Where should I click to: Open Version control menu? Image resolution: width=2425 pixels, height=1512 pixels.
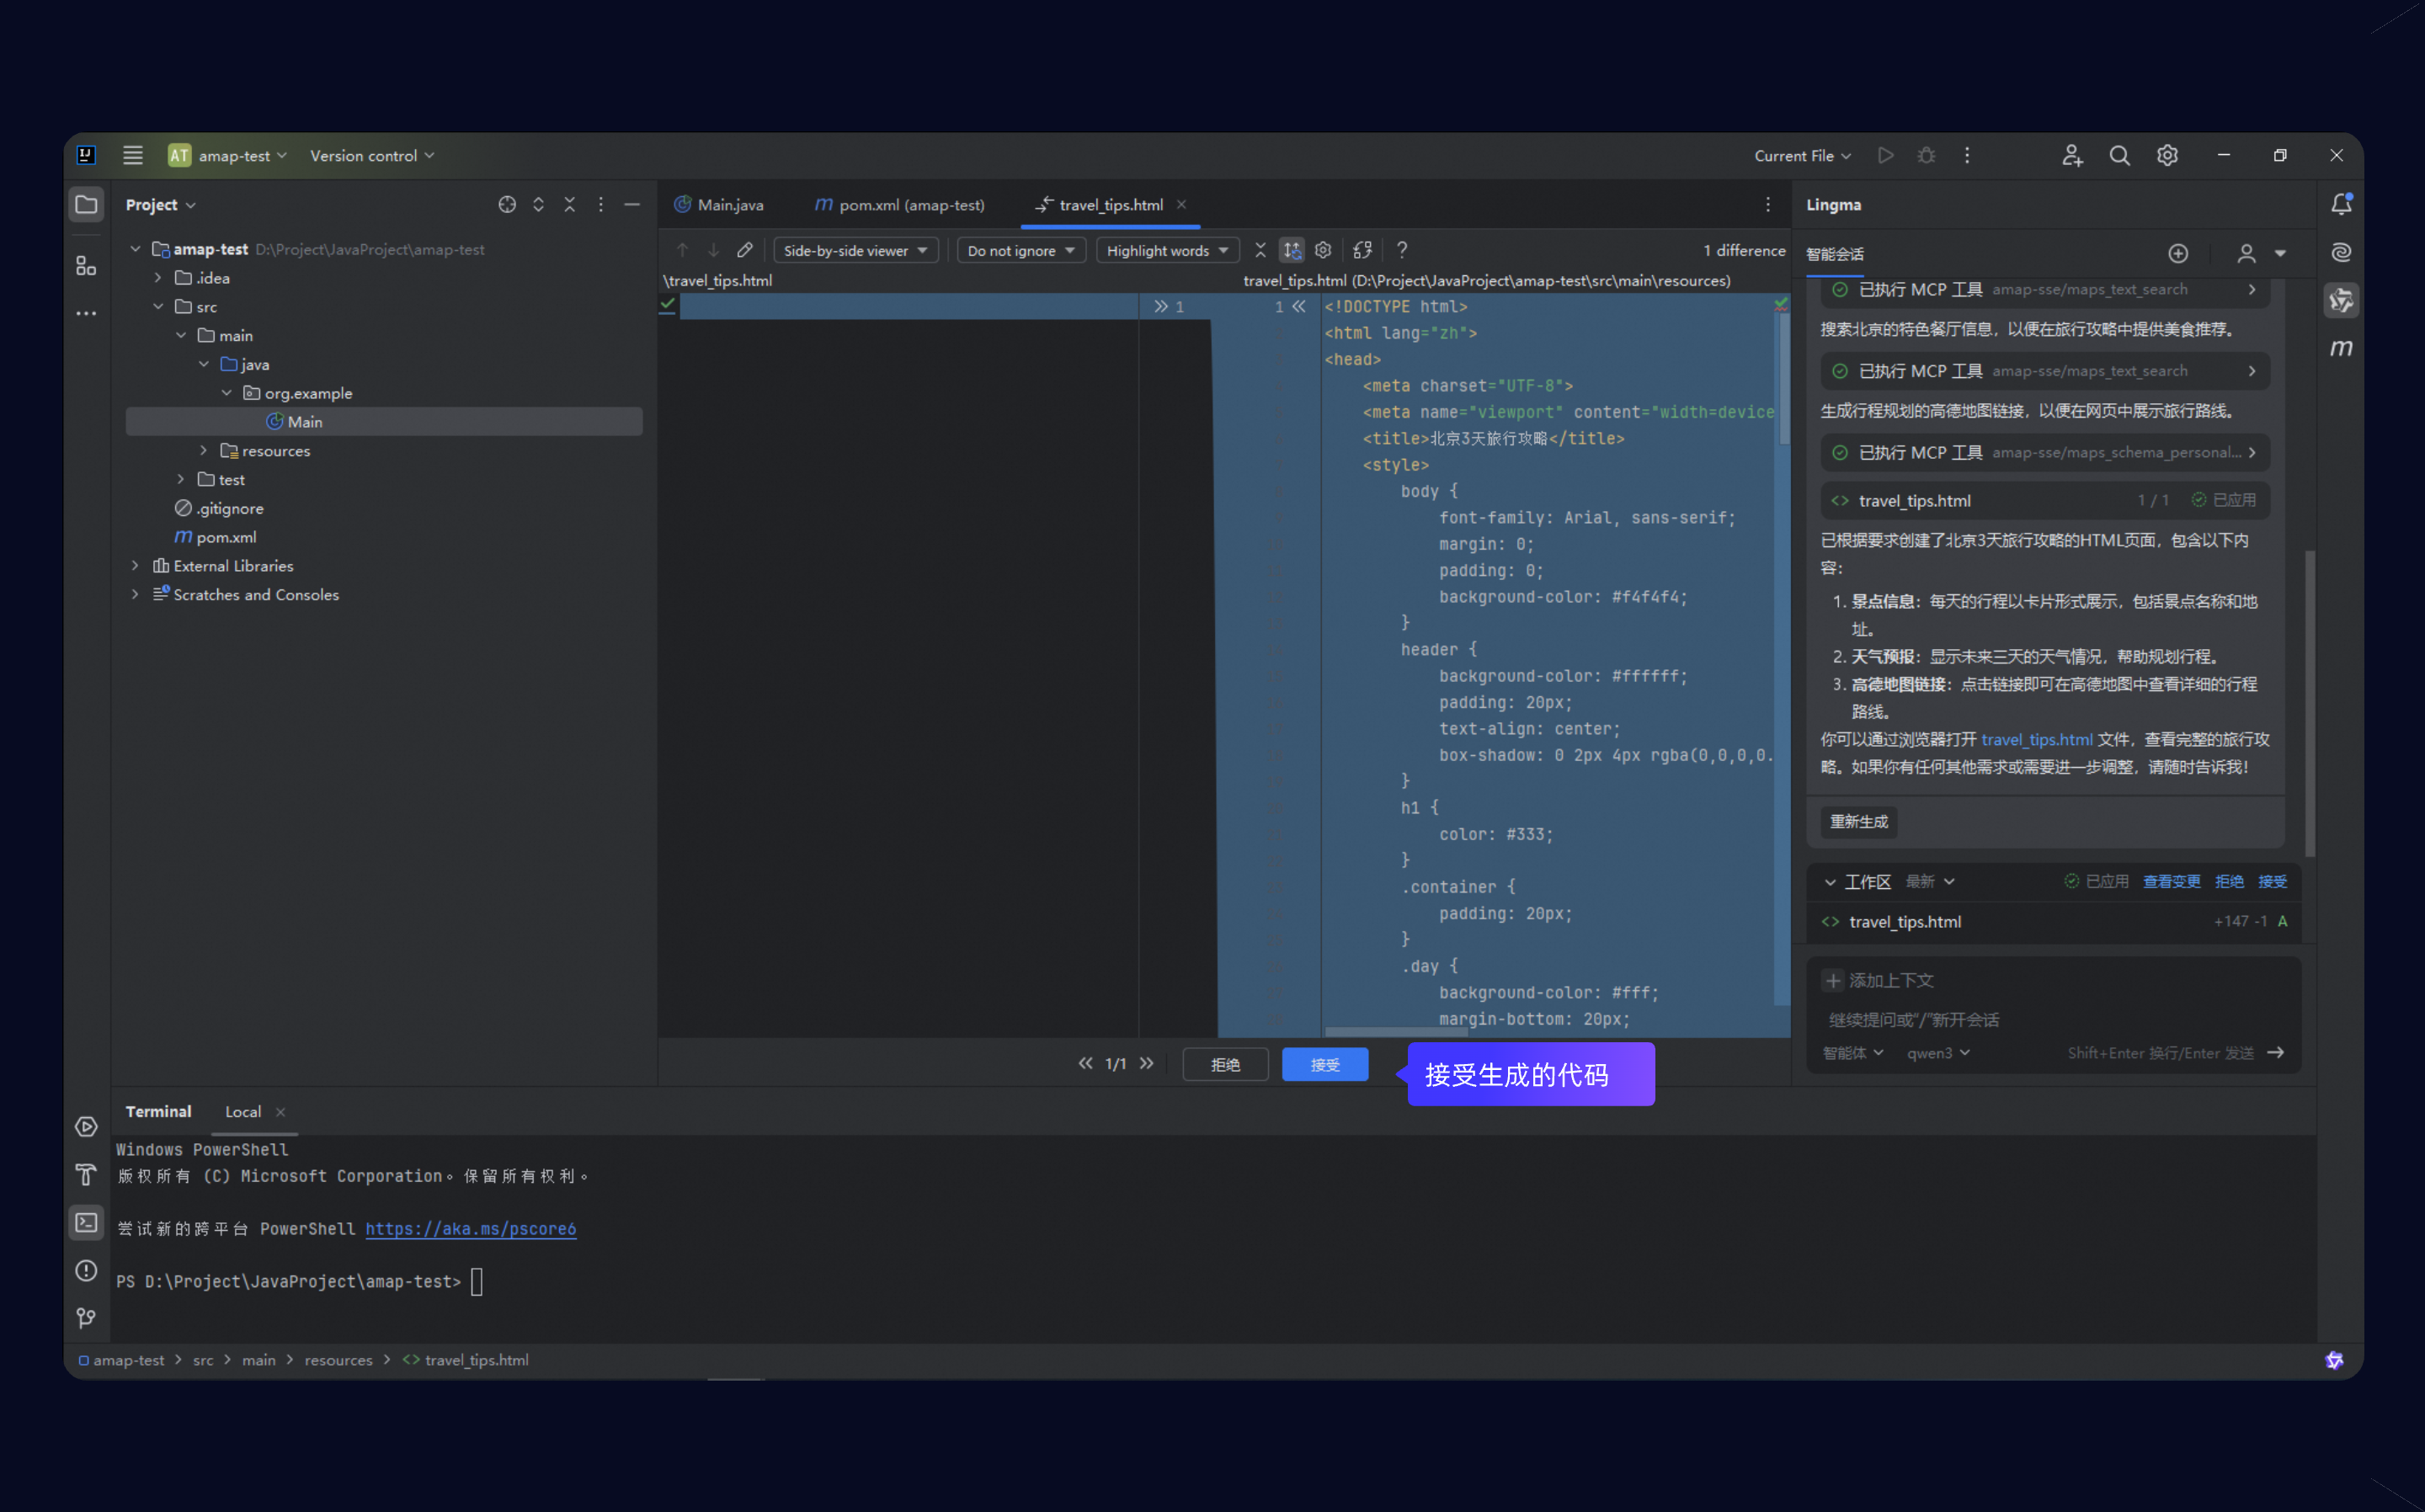pyautogui.click(x=372, y=156)
